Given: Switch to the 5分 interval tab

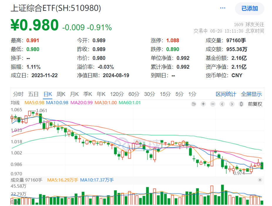Looking at the screenshot, I should [x=179, y=94].
